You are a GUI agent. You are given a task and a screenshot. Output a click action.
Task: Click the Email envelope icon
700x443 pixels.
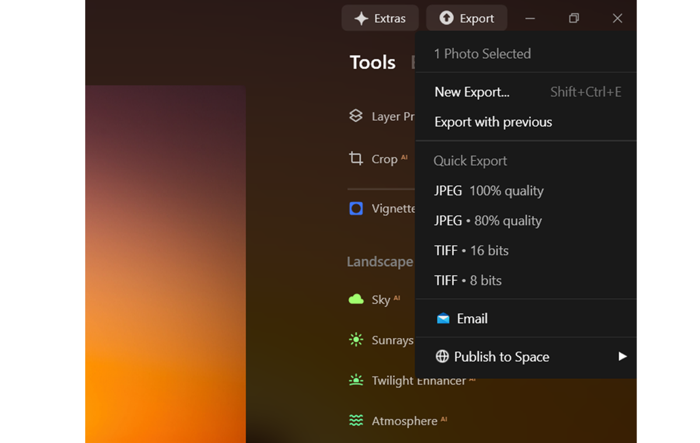[x=443, y=319]
